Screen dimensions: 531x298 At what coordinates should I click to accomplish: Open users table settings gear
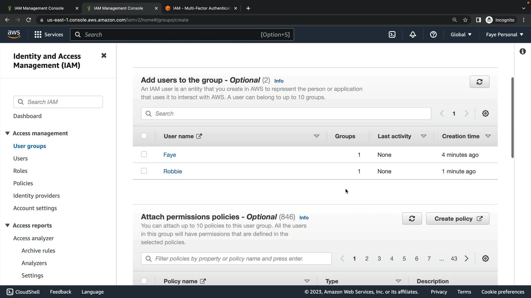coord(485,113)
